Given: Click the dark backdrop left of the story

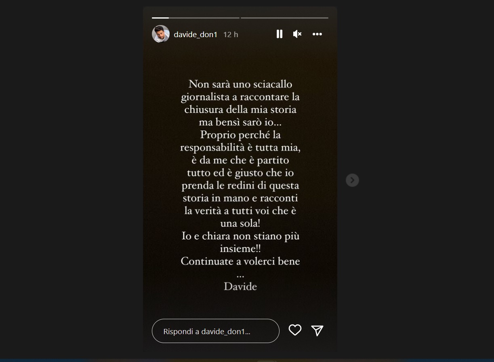Looking at the screenshot, I should pos(71,181).
